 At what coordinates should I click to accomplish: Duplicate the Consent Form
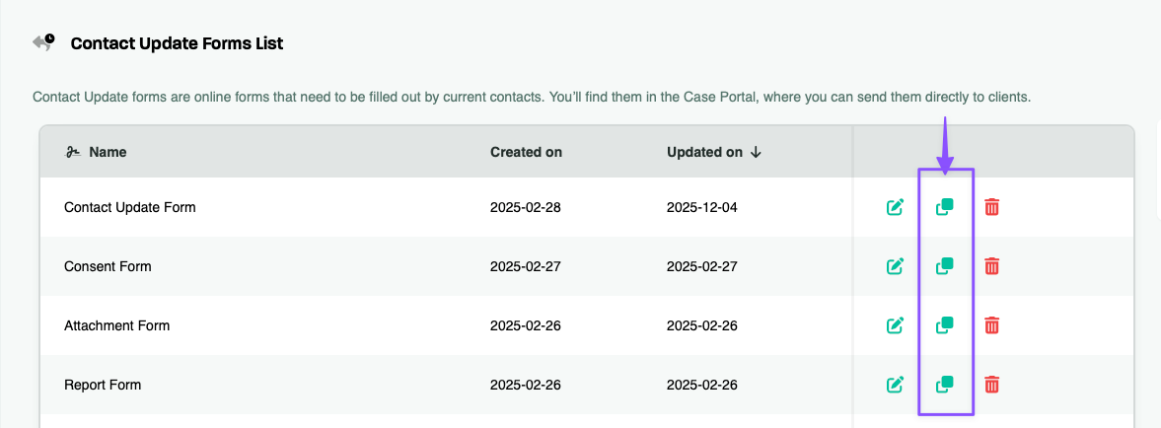[945, 266]
